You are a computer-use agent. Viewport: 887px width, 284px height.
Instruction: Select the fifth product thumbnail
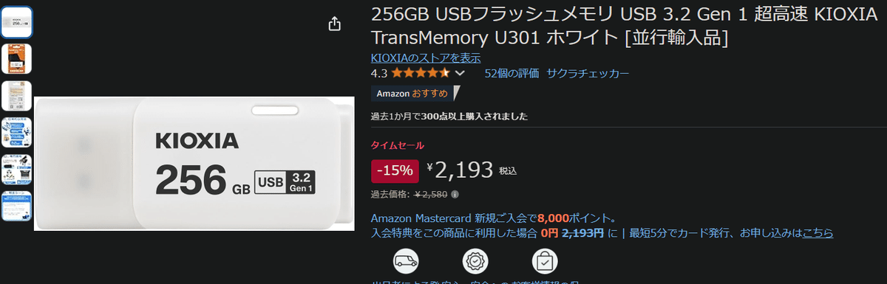pos(16,170)
